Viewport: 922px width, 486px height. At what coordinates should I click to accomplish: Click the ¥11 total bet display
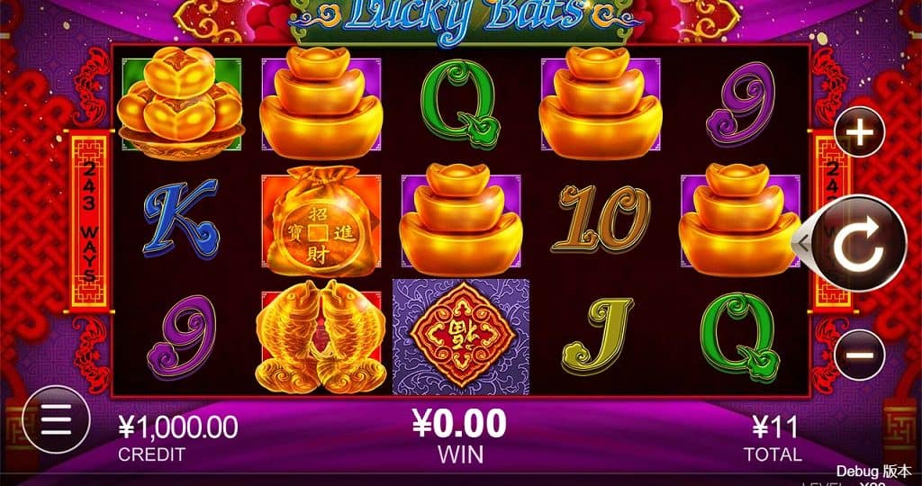(x=775, y=427)
